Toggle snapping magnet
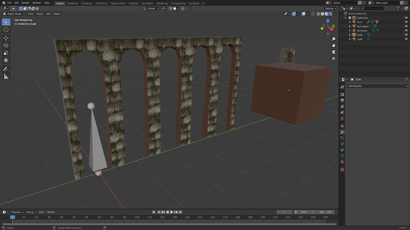Viewport: 410px width, 230px height. tap(170, 8)
